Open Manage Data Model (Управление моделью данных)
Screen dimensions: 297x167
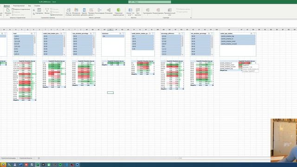click(x=118, y=12)
